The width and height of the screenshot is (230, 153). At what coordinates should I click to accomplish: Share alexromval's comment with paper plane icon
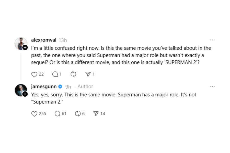[x=88, y=74]
